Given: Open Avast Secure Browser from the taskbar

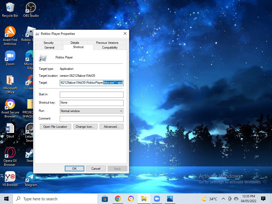Looking at the screenshot, I should pyautogui.click(x=131, y=199).
